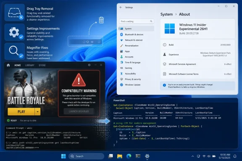
Task: Open Accessibility in Settings sidebar
Action: [x=137, y=74]
